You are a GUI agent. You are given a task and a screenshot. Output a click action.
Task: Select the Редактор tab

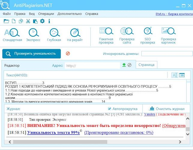pos(12,65)
